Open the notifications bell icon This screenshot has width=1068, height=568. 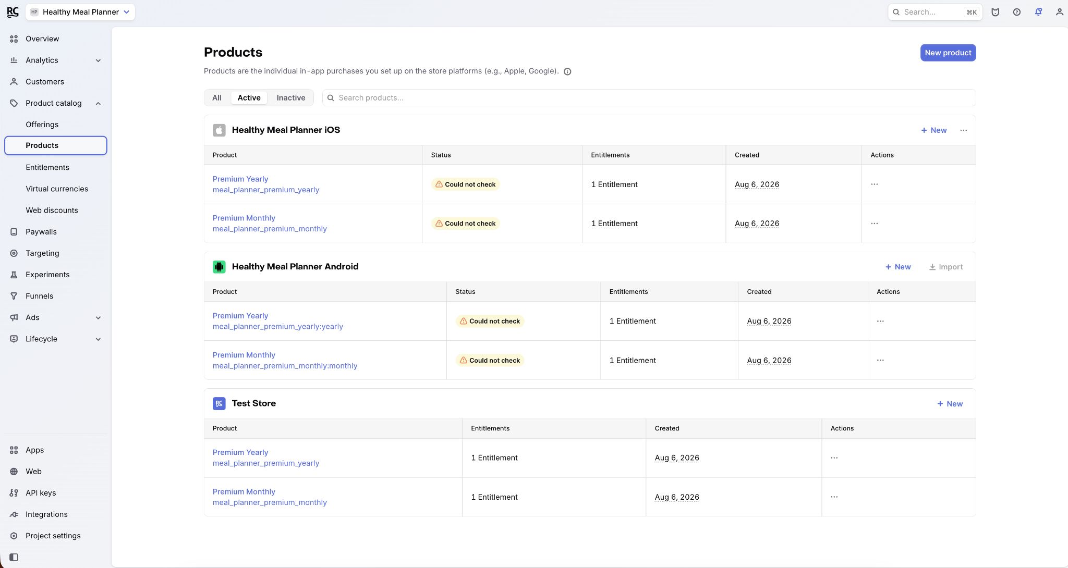[x=1038, y=12]
